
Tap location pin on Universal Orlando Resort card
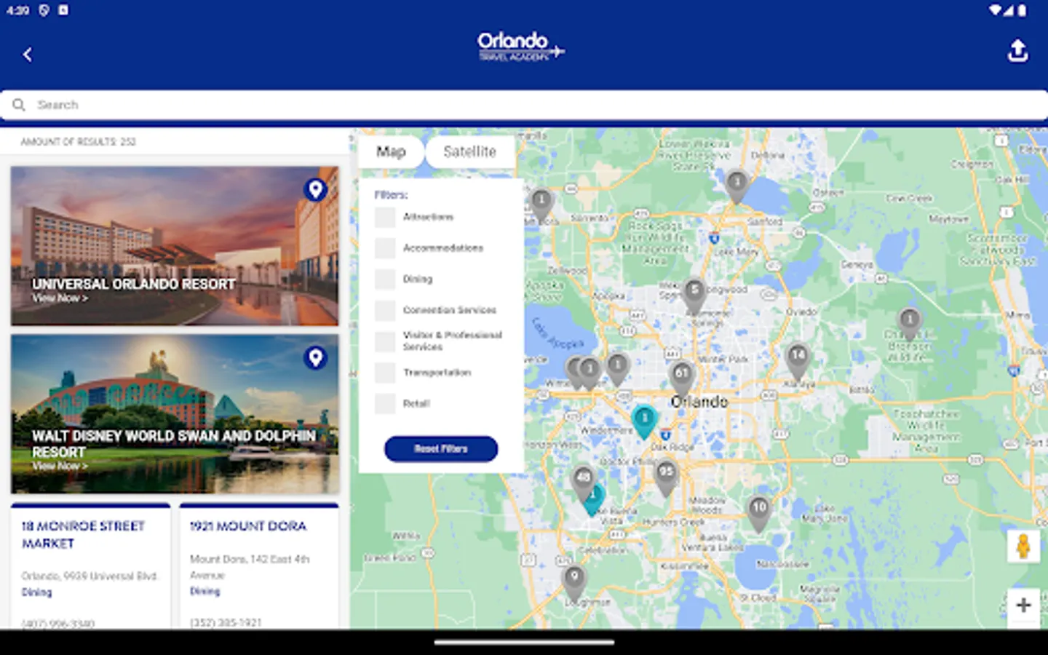(315, 190)
